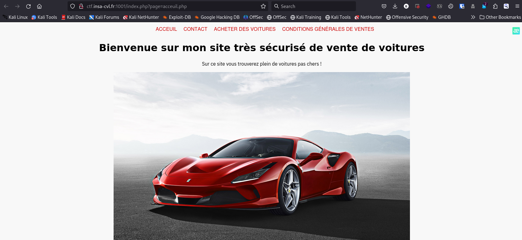
Task: Click the green æ extension badge
Action: 516,31
